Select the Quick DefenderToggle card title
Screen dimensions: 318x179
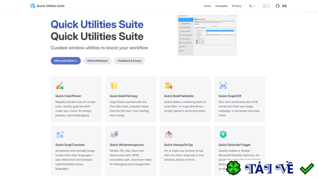click(234, 145)
